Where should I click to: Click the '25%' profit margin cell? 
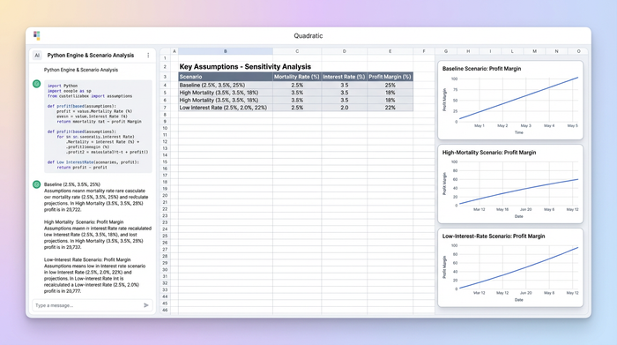[390, 85]
